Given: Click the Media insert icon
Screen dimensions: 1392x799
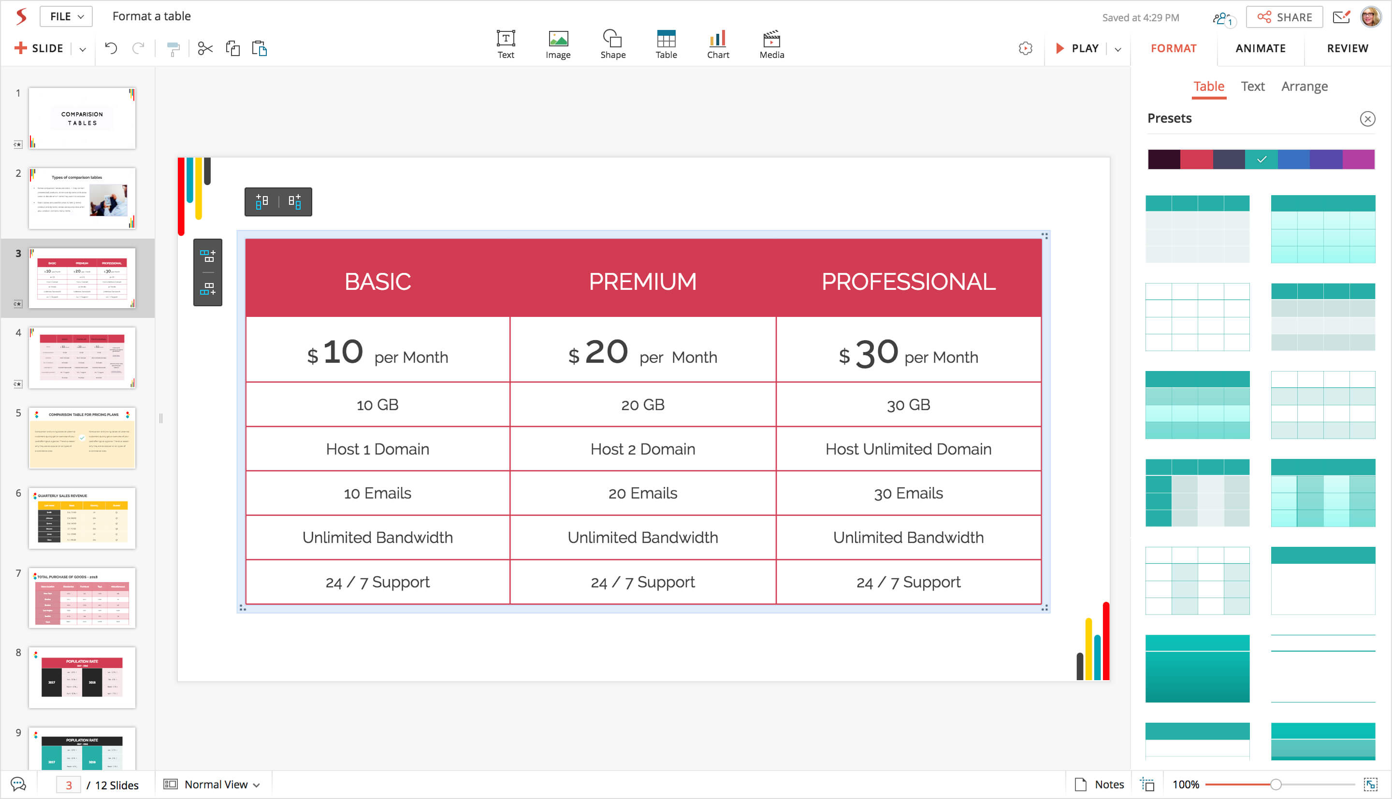Looking at the screenshot, I should point(771,44).
